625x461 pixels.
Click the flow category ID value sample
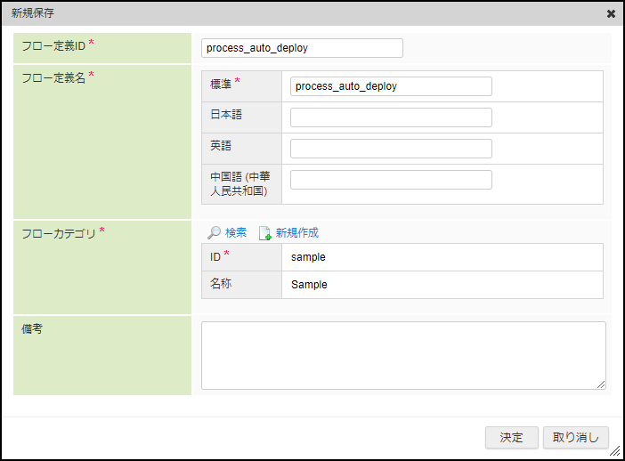(309, 257)
